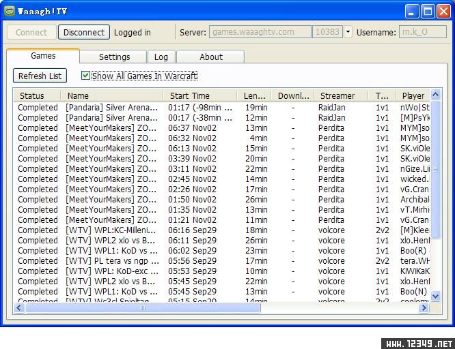
Task: Sort the list by Name column header
Action: point(112,96)
